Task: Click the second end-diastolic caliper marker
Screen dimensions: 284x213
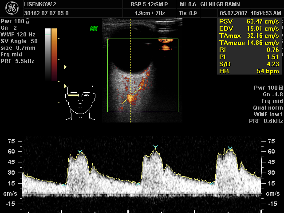Action: tap(138, 184)
